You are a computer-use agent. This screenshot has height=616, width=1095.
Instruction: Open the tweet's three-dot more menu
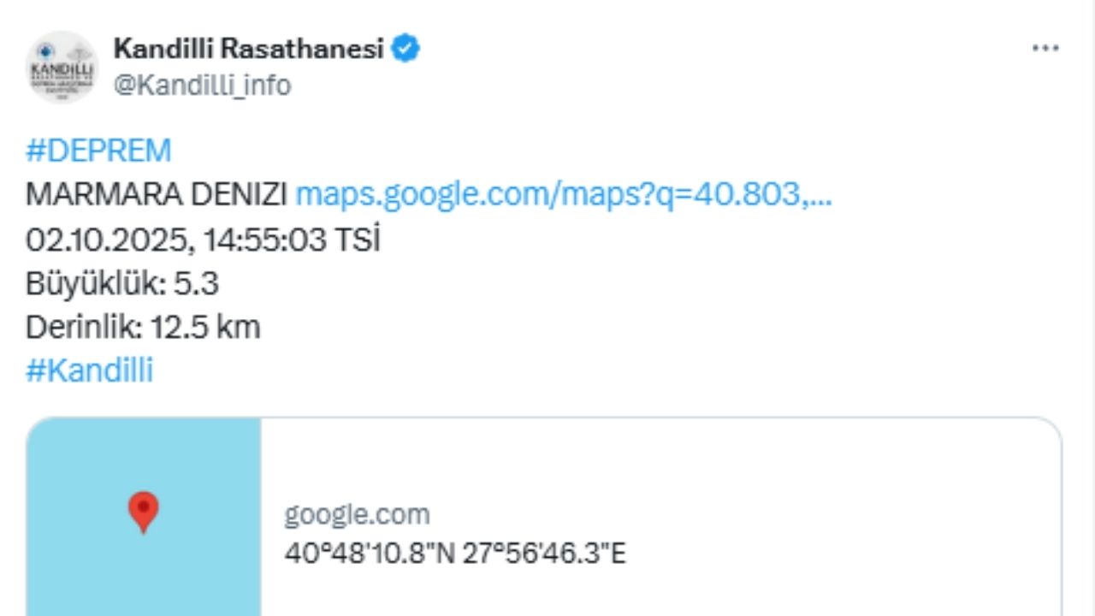tap(1045, 49)
